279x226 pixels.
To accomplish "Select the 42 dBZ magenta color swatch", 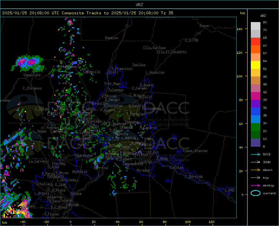I will pos(255,96).
